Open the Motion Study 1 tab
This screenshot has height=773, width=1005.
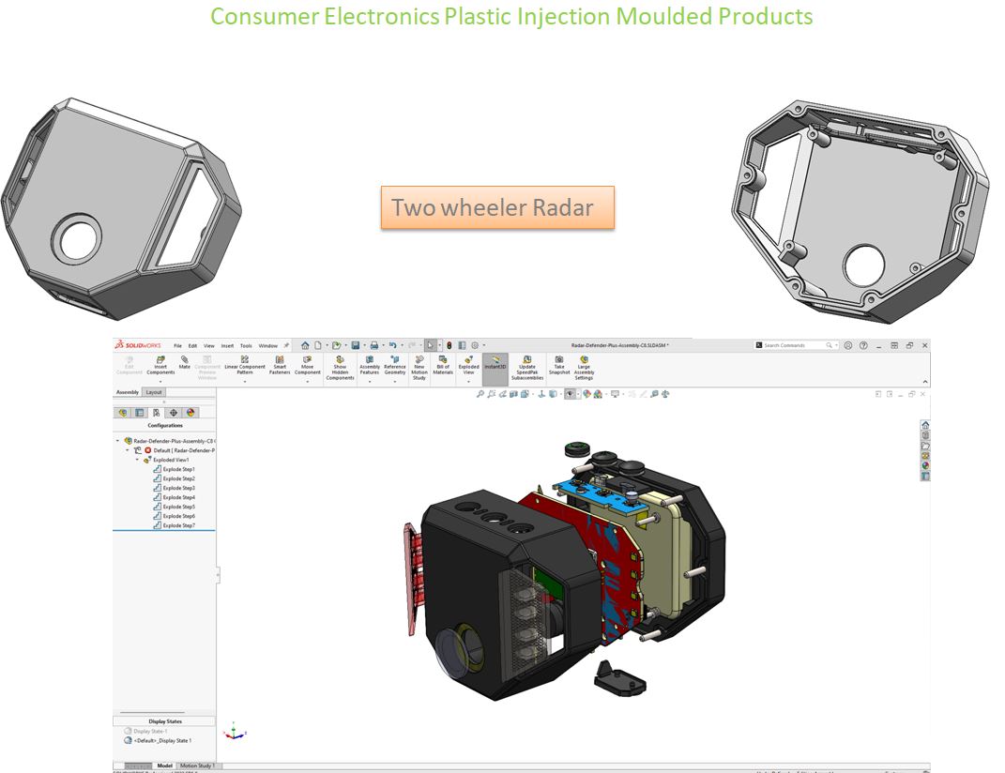[198, 765]
